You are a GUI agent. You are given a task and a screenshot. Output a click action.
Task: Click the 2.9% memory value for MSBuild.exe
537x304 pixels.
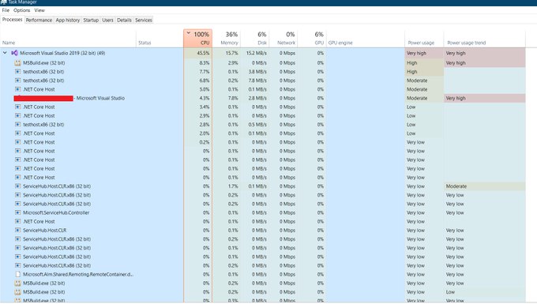point(233,63)
